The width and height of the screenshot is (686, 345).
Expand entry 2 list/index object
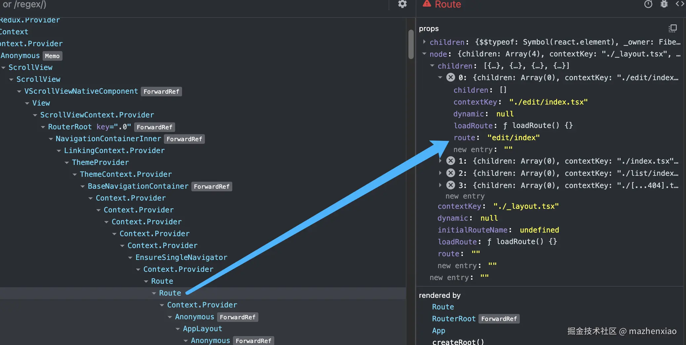(x=440, y=173)
